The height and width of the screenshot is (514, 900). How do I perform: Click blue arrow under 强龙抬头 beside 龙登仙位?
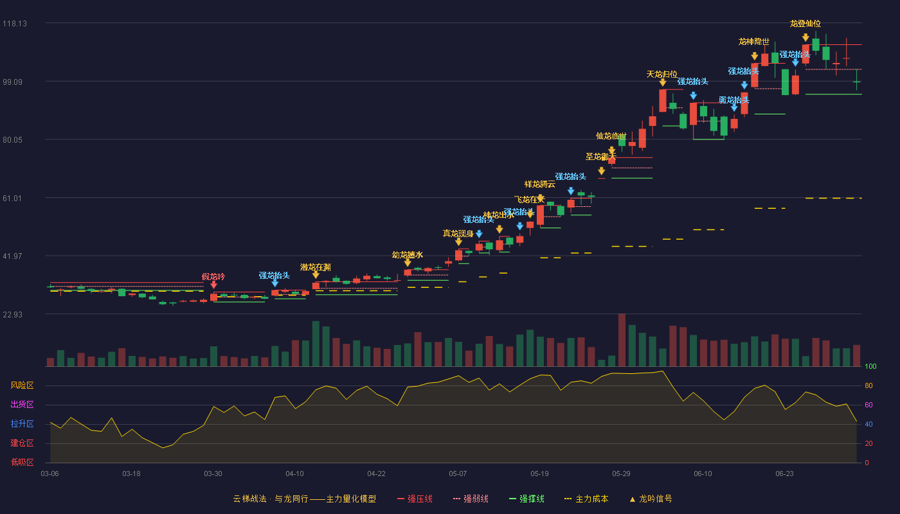click(795, 62)
